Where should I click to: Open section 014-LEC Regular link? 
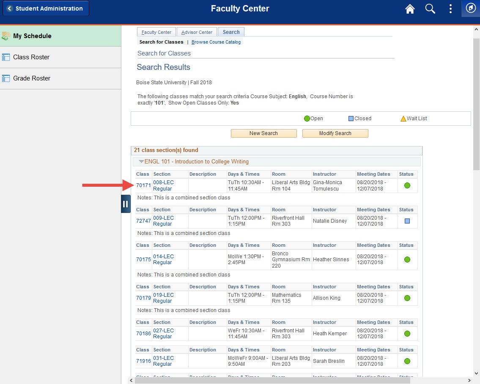[163, 260]
